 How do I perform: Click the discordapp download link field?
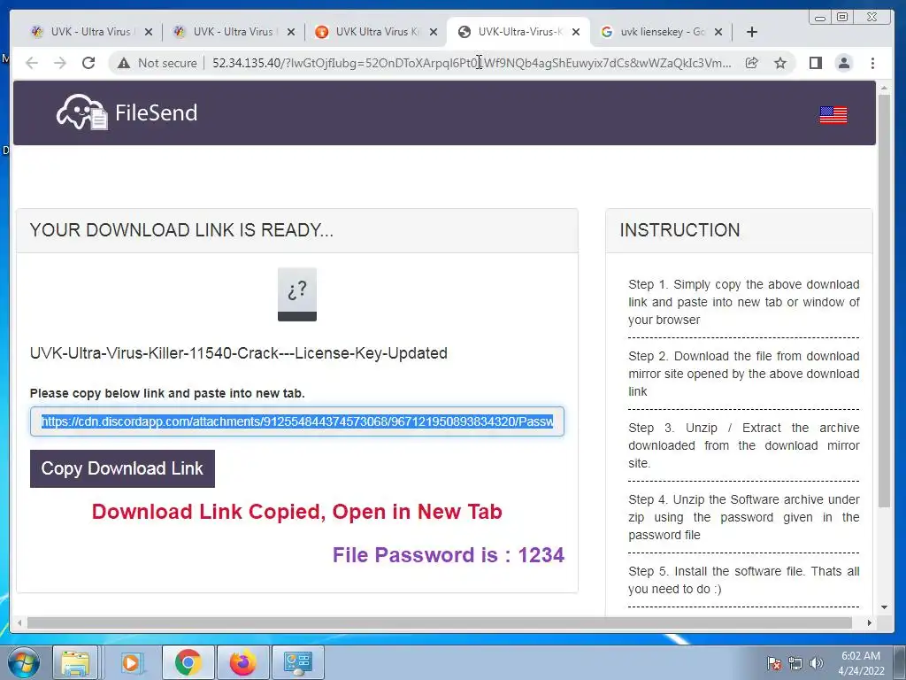297,421
